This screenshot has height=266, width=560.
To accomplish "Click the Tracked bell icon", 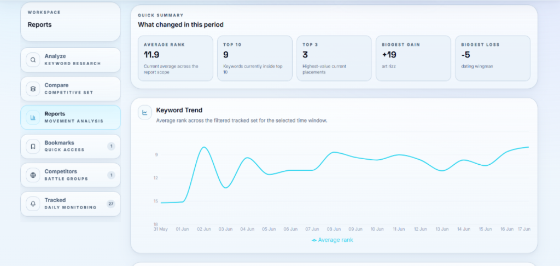I will tap(33, 204).
